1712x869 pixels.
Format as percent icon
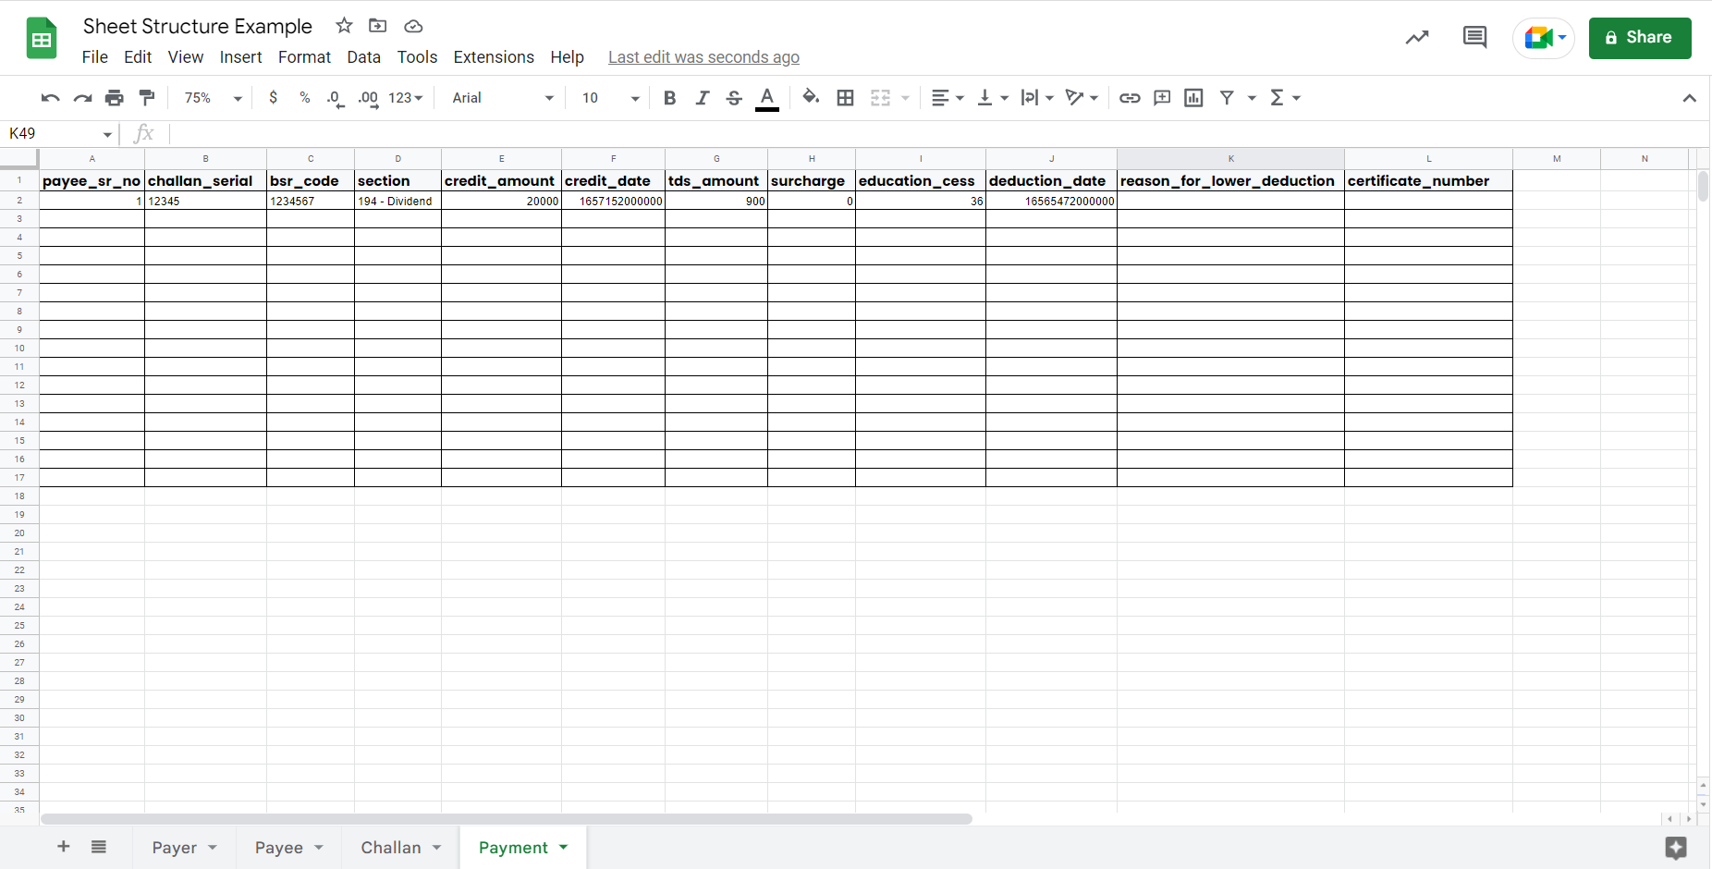point(305,98)
